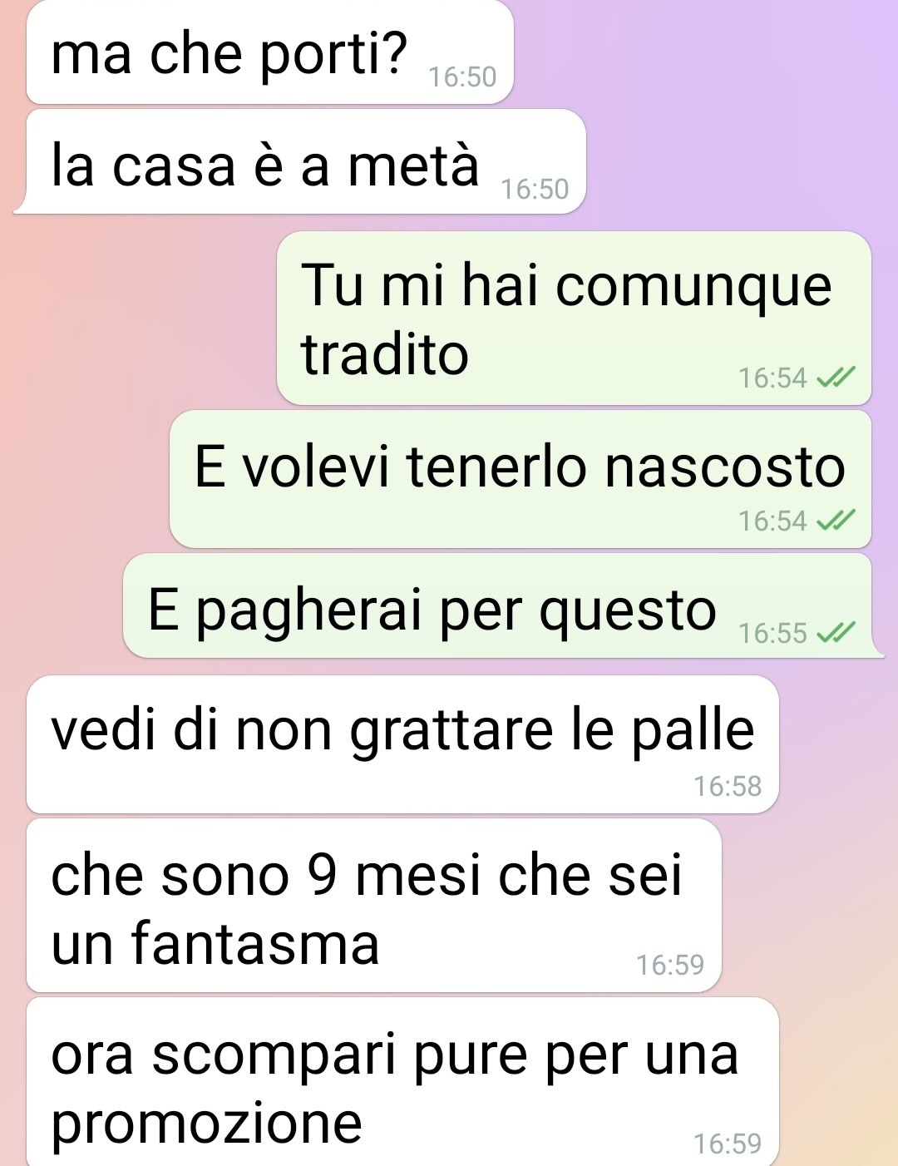Tap the double checkmark beside 'E volevi tenerlo nascosto'
Screen dimensions: 898x1166
pos(836,521)
